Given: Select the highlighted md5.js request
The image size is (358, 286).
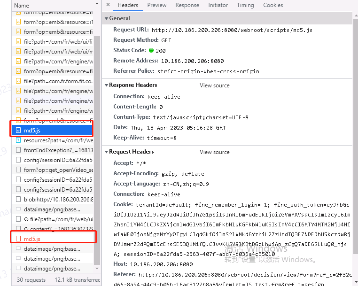Looking at the screenshot, I should [x=53, y=131].
